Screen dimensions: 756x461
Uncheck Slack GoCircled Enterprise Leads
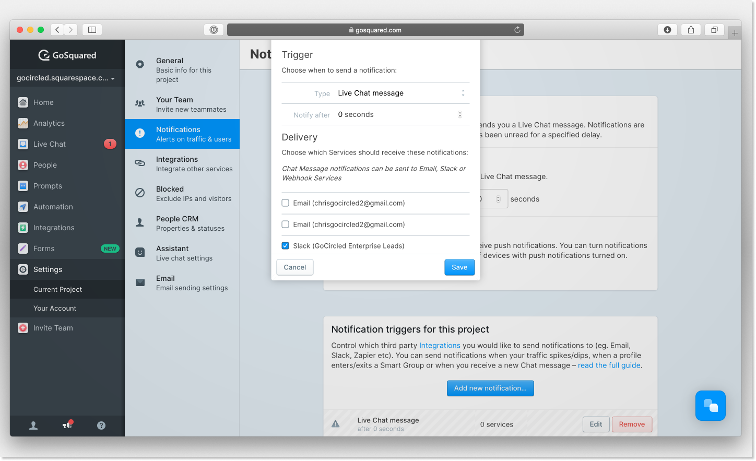pyautogui.click(x=286, y=246)
